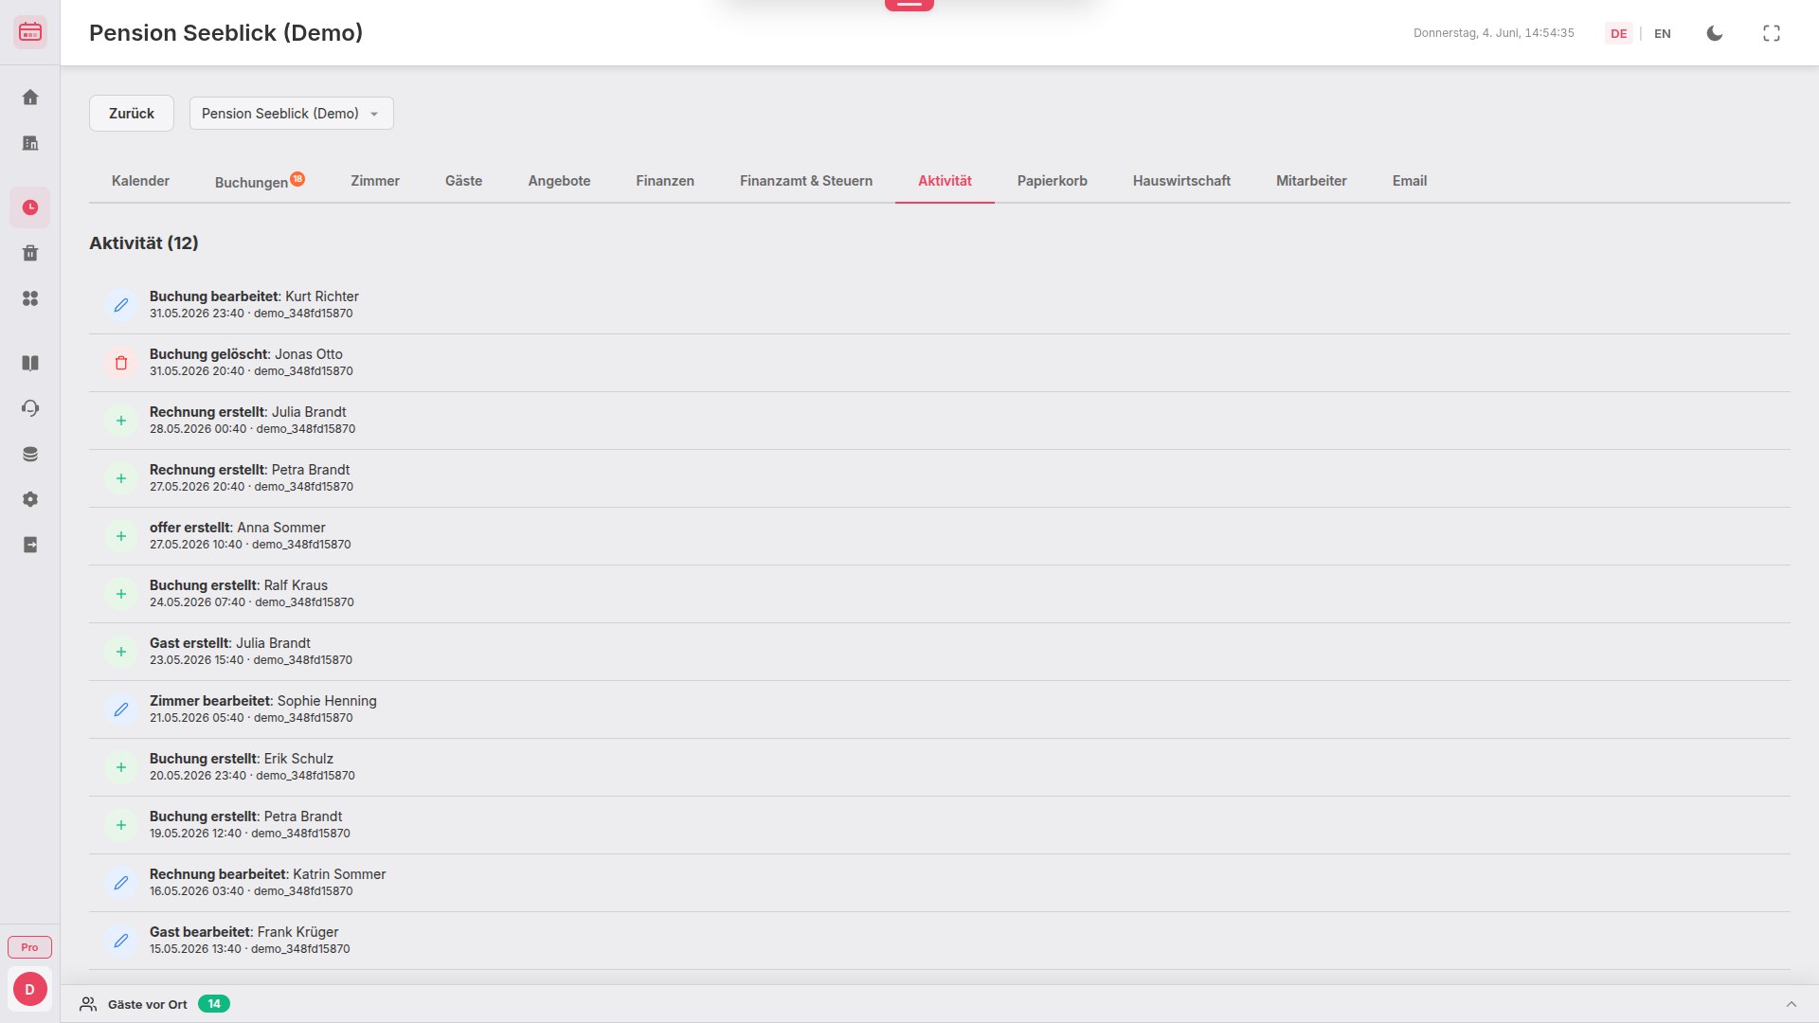This screenshot has height=1023, width=1819.
Task: Switch to the Zimmer tab
Action: coord(375,181)
